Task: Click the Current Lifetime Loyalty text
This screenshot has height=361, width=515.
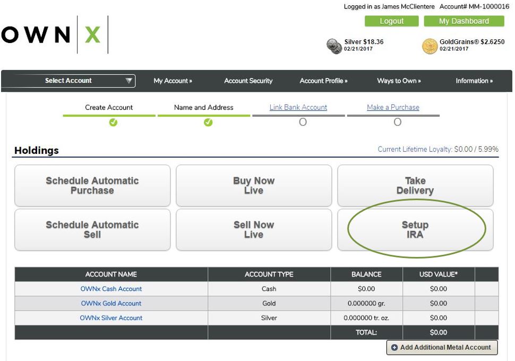Action: pos(438,149)
